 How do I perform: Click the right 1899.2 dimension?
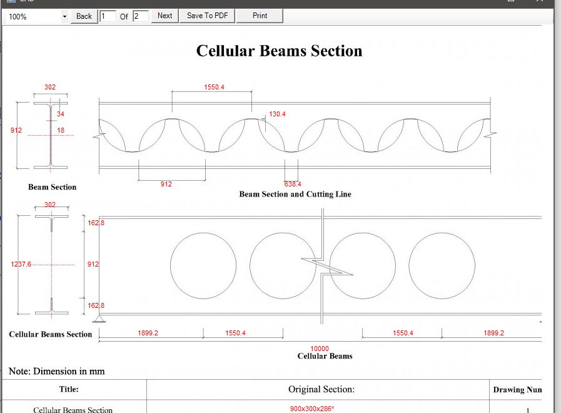coord(493,333)
